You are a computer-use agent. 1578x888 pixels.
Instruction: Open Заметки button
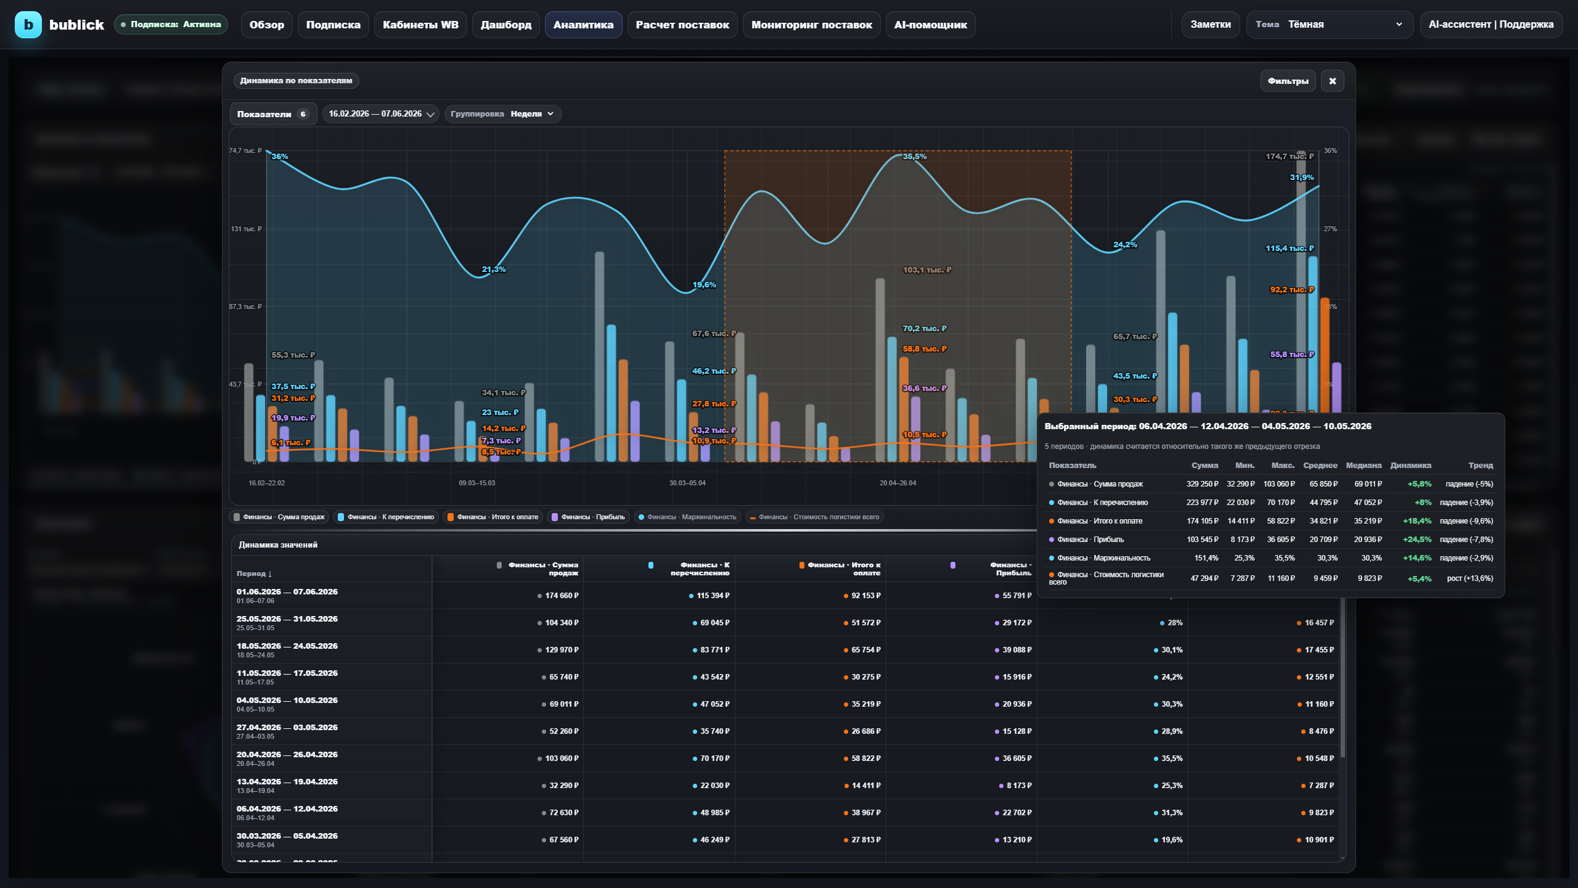(1210, 25)
